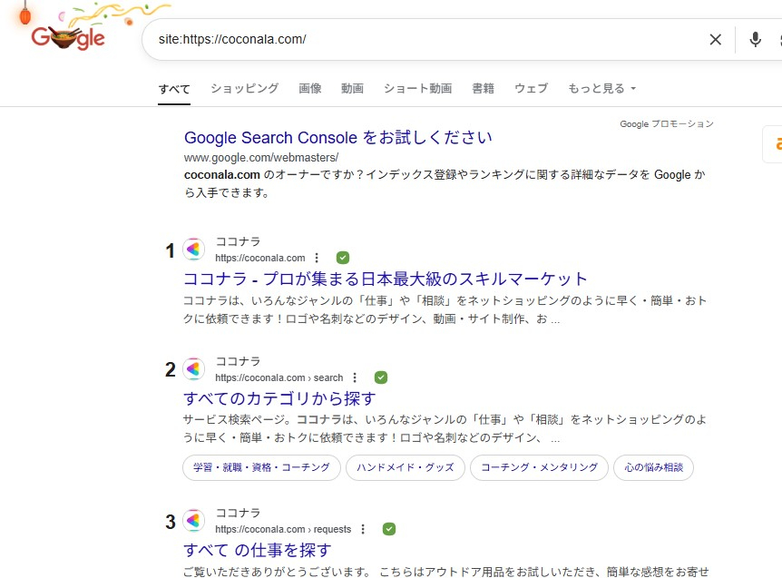This screenshot has width=782, height=578.
Task: Click into the search query field
Action: pos(417,39)
